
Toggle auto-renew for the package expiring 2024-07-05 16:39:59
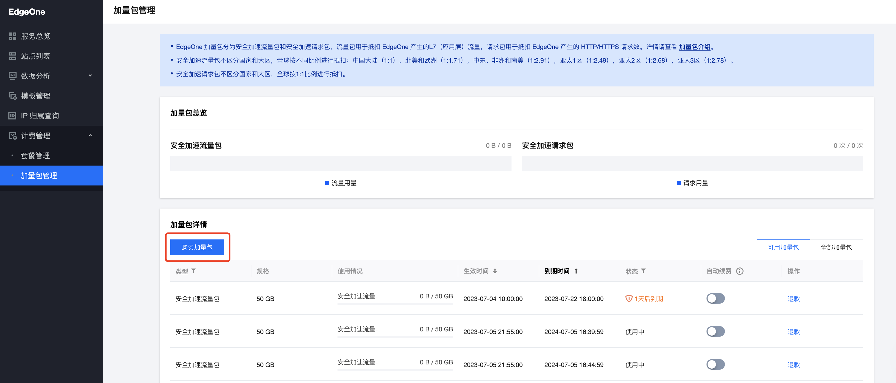715,332
